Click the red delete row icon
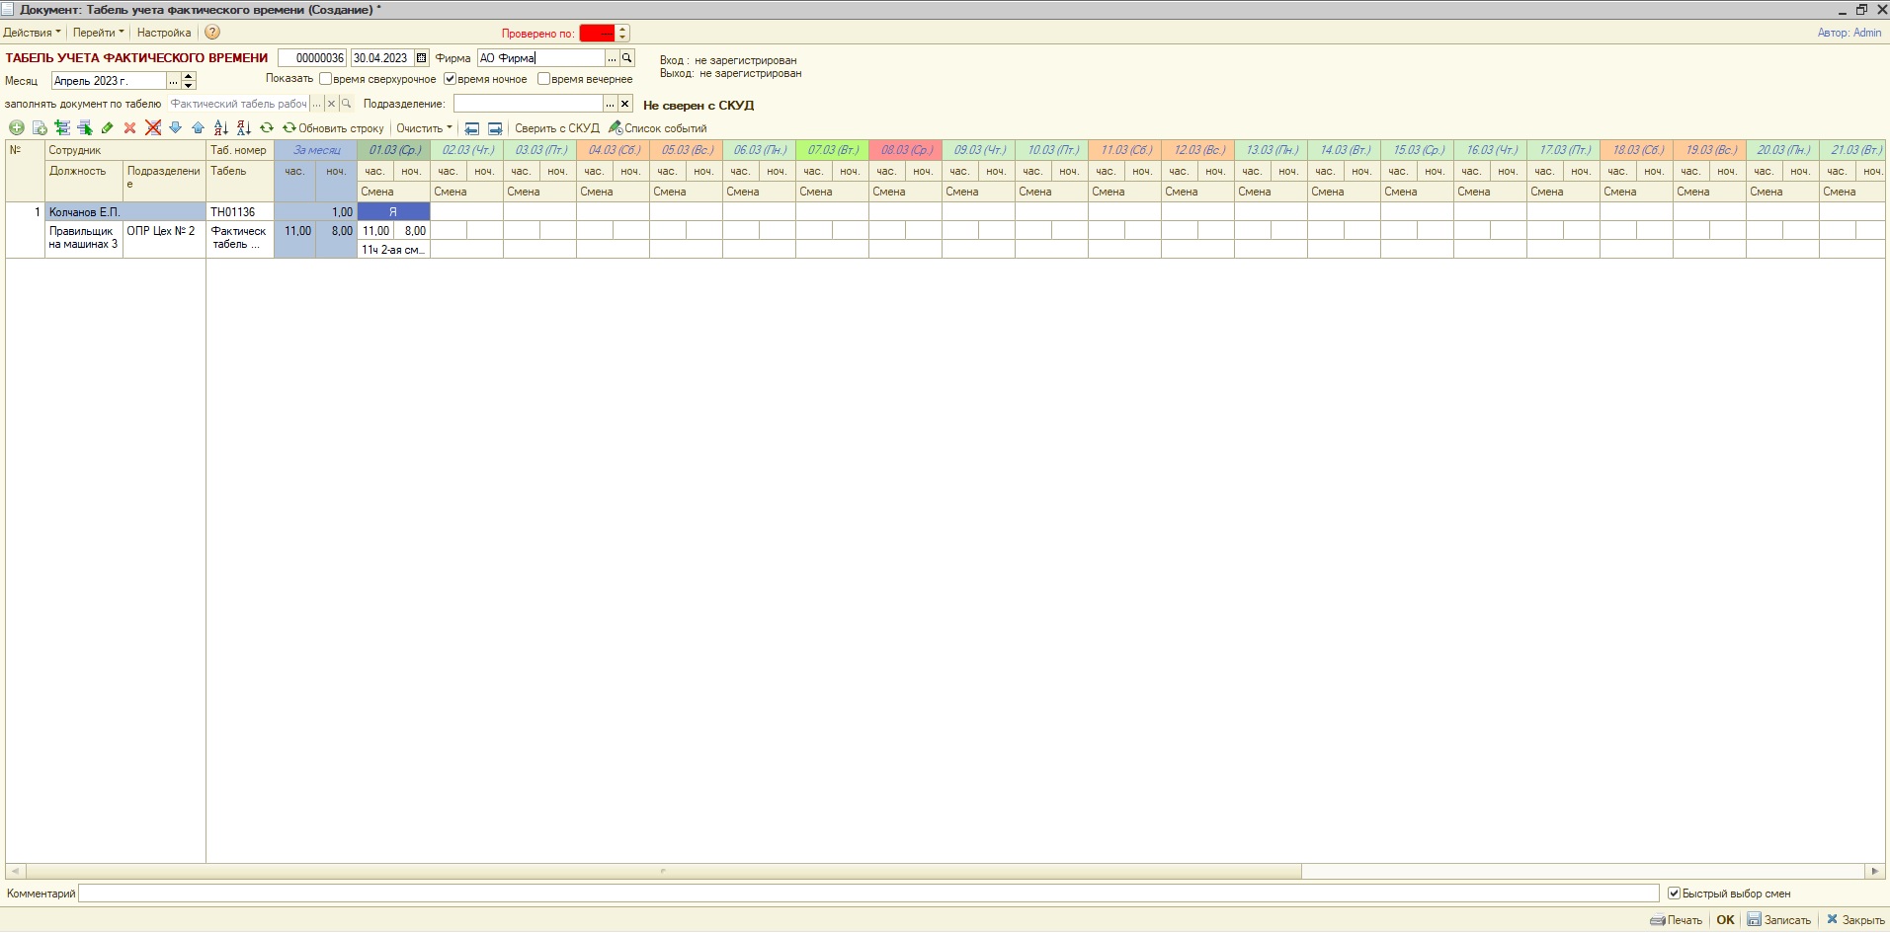 pos(129,128)
